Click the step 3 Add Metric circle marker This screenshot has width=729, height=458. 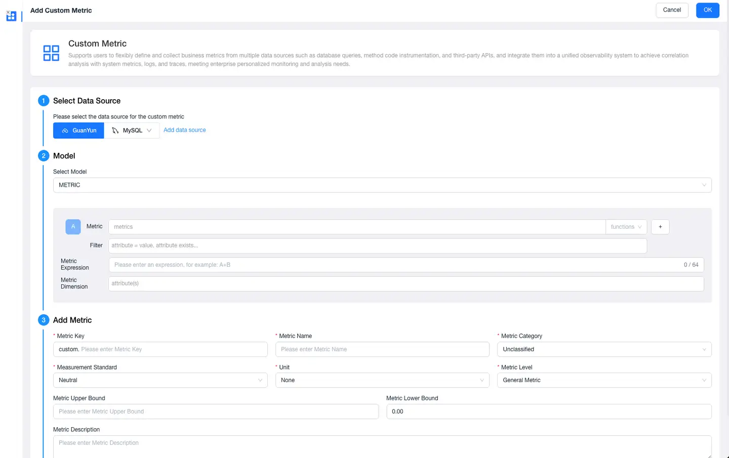click(x=44, y=320)
